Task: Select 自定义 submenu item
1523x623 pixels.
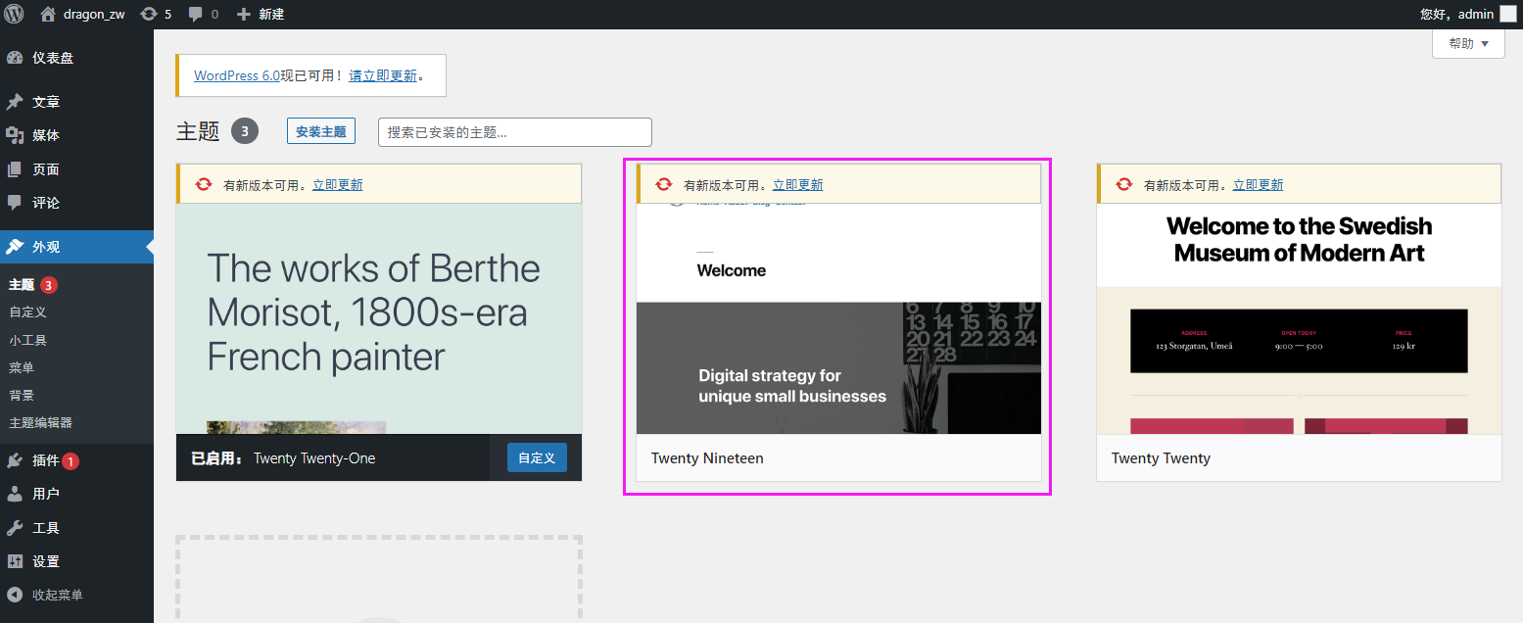Action: (x=27, y=312)
